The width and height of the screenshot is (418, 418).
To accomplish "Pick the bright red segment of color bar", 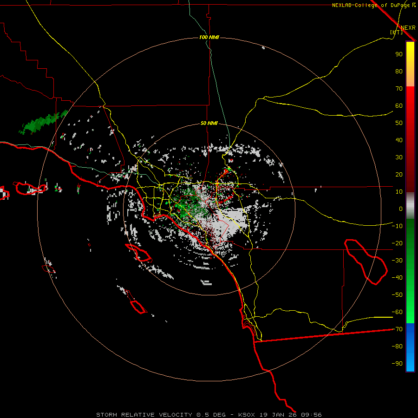I will [x=410, y=107].
